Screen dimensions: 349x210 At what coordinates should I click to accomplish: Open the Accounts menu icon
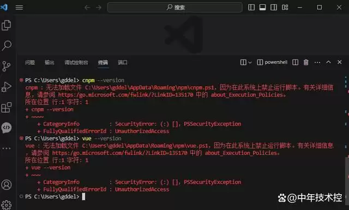pos(7,184)
